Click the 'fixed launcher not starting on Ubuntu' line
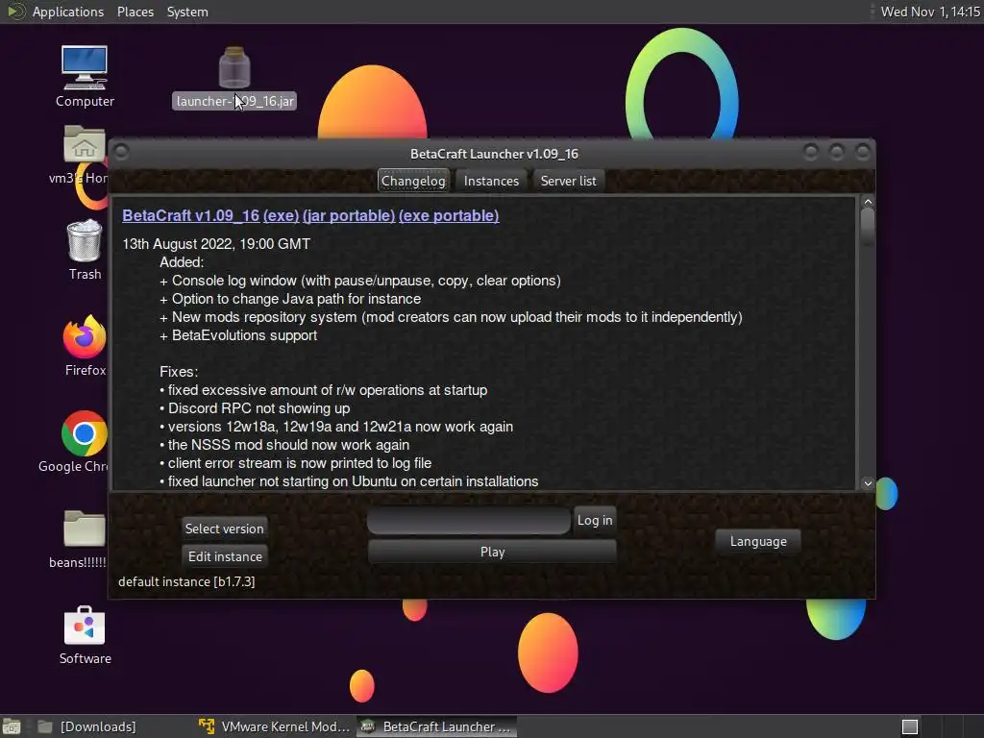 [x=349, y=481]
